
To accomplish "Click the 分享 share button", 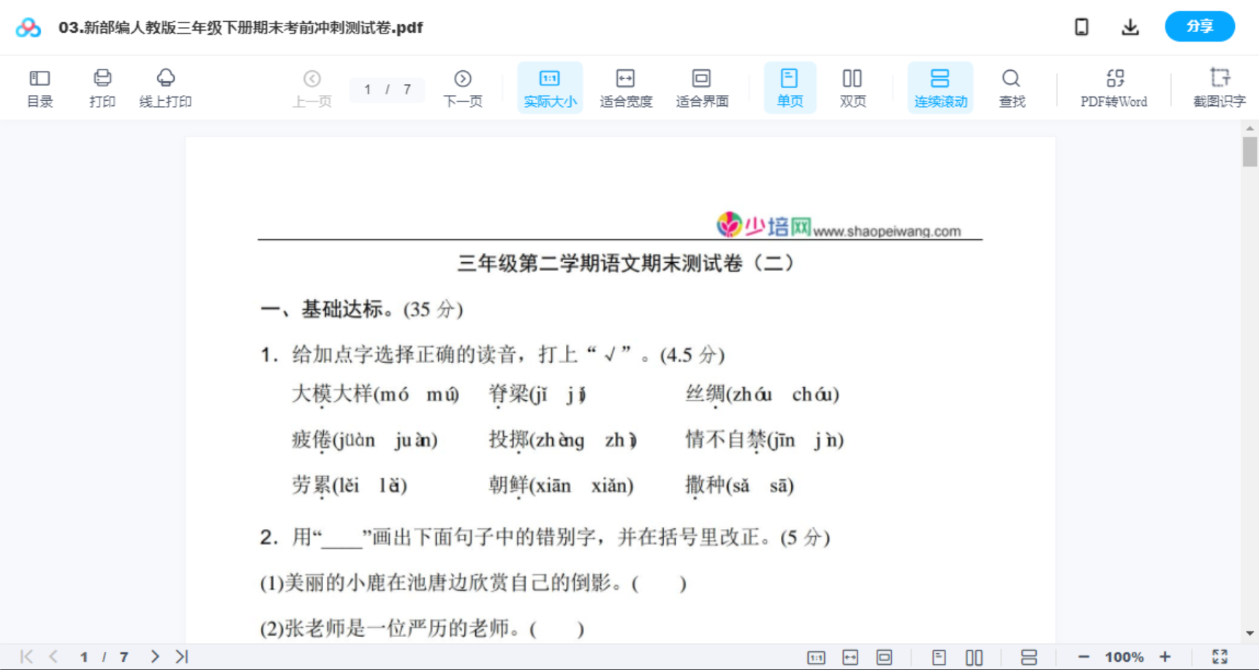I will [1199, 26].
